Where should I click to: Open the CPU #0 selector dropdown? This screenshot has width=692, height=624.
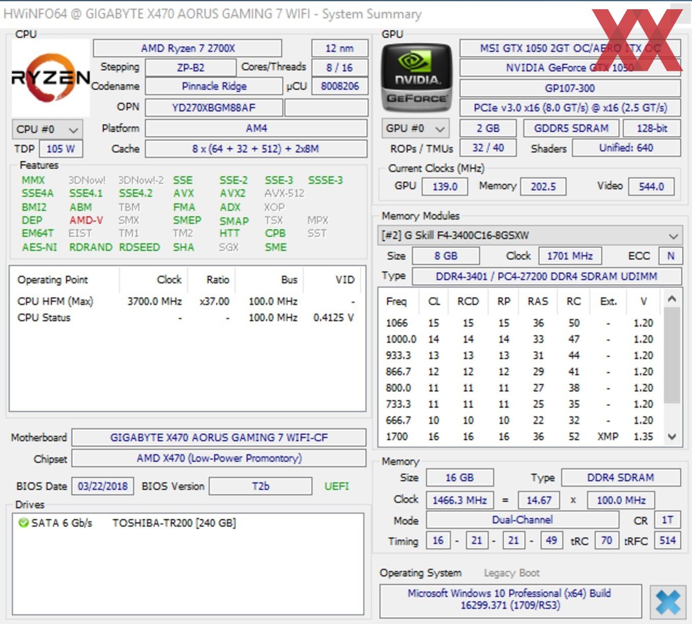pos(47,129)
